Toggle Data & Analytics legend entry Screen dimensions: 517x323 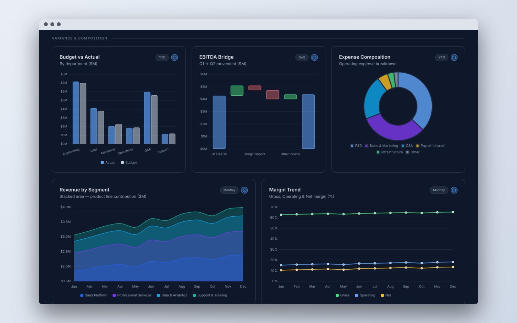pyautogui.click(x=172, y=295)
